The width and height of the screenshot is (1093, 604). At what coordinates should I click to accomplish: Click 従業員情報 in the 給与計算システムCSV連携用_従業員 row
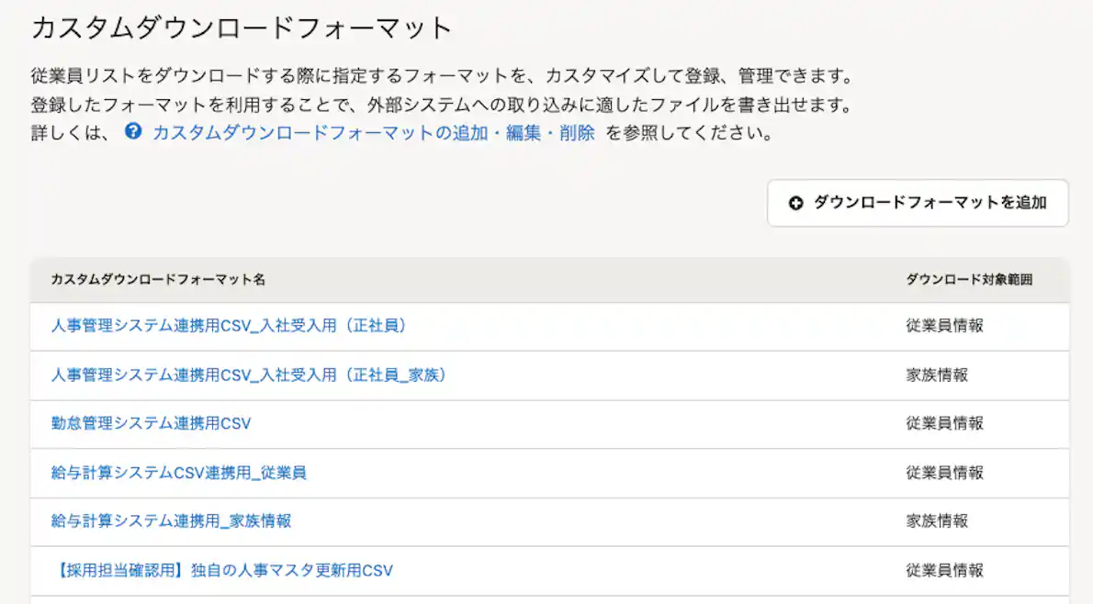(944, 473)
